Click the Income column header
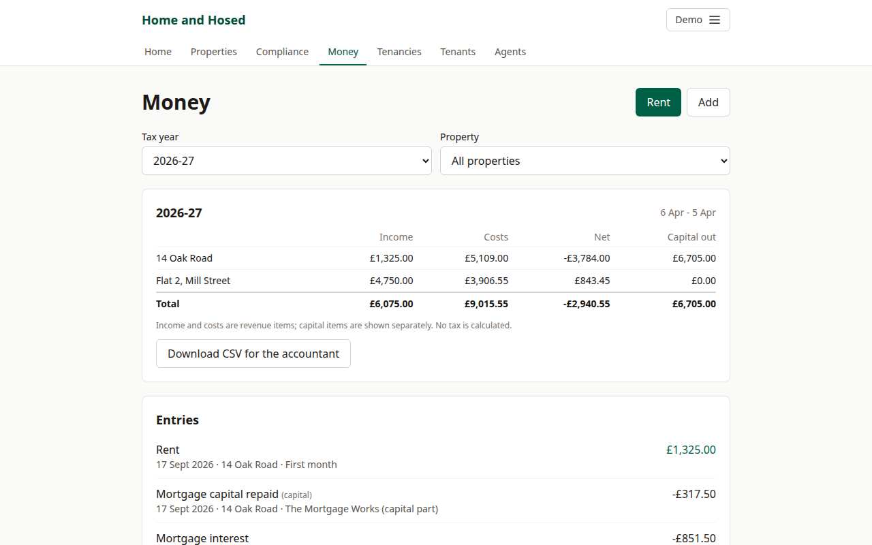 (x=396, y=237)
